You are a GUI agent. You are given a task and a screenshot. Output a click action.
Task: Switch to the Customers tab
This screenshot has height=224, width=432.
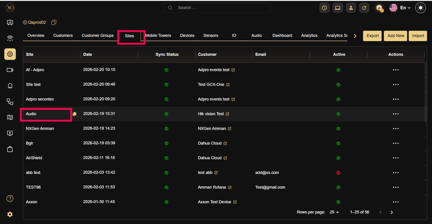tap(63, 36)
